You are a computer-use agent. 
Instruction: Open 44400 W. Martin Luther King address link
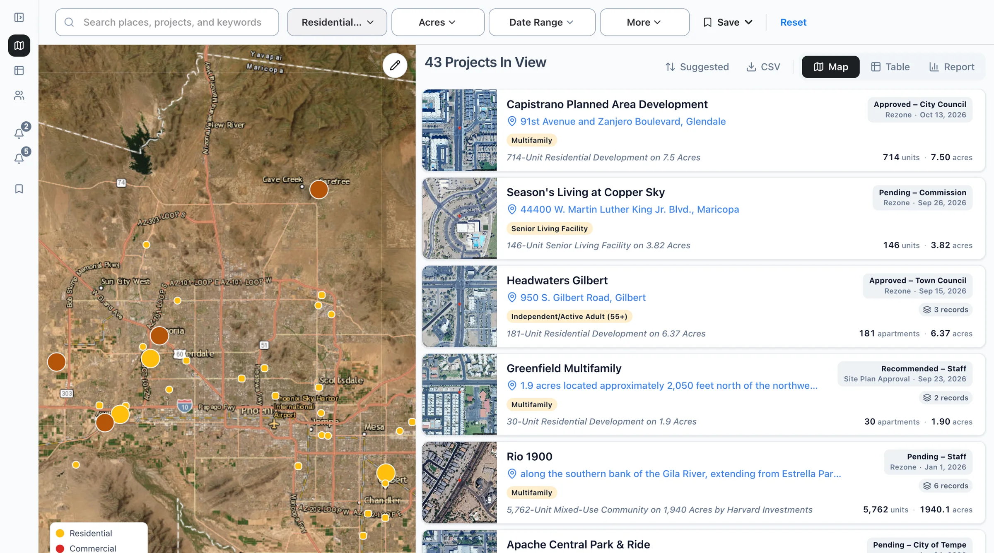pos(630,209)
